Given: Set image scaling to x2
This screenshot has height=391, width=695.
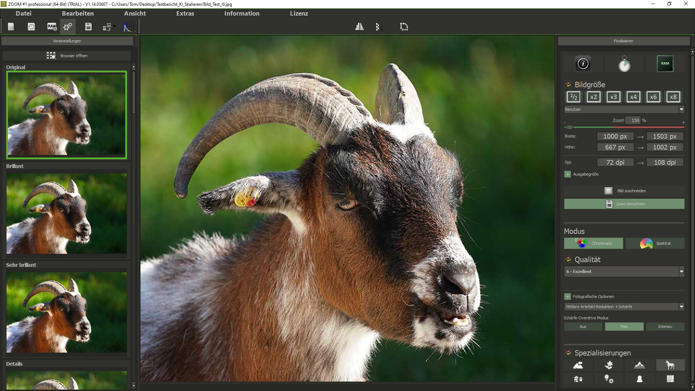Looking at the screenshot, I should pos(594,97).
